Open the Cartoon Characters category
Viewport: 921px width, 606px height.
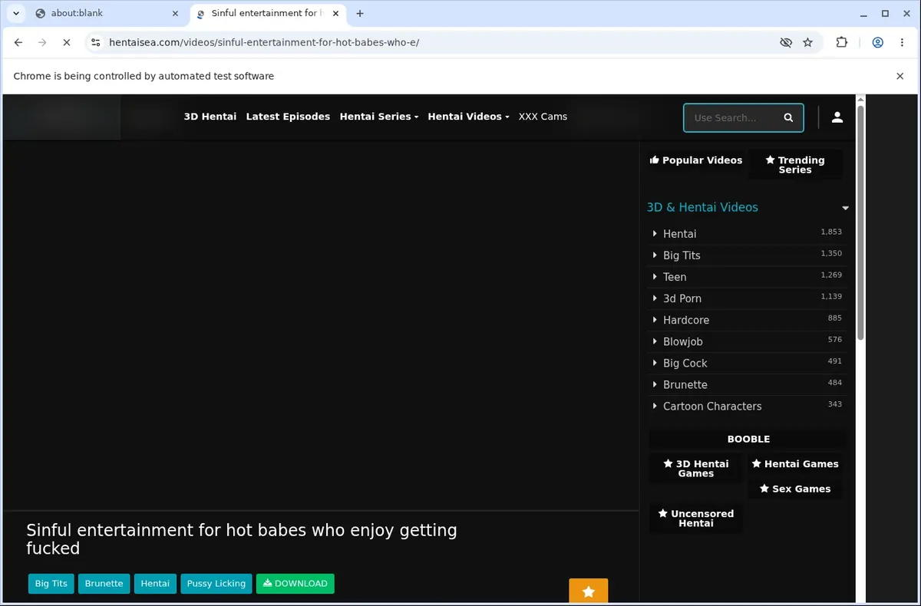748,406
